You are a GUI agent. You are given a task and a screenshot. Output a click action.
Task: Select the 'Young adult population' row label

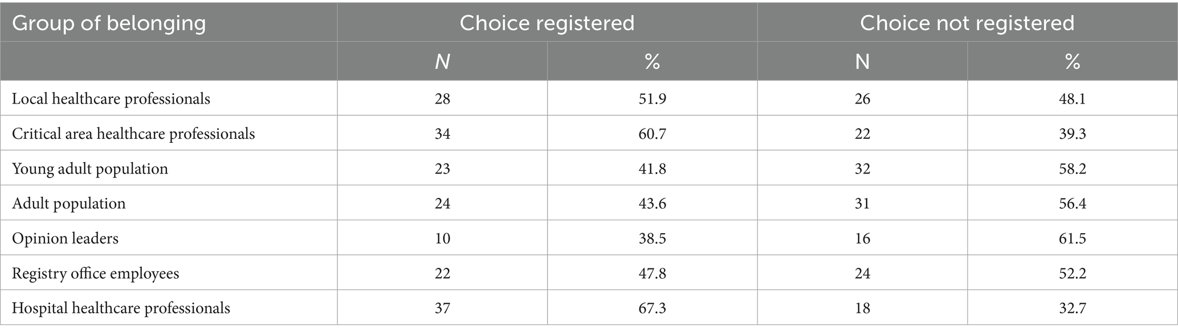click(x=90, y=169)
